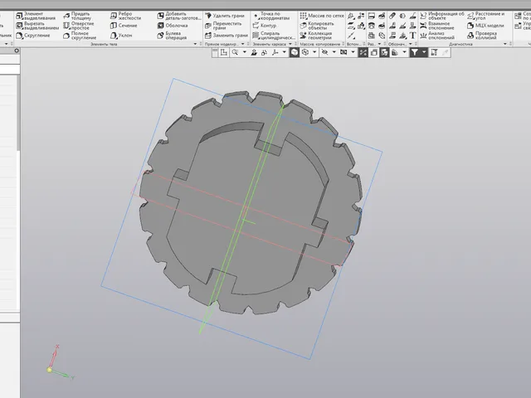The height and width of the screenshot is (398, 531).
Task: Click Добавить деталь-заготовку tool
Action: pyautogui.click(x=179, y=16)
